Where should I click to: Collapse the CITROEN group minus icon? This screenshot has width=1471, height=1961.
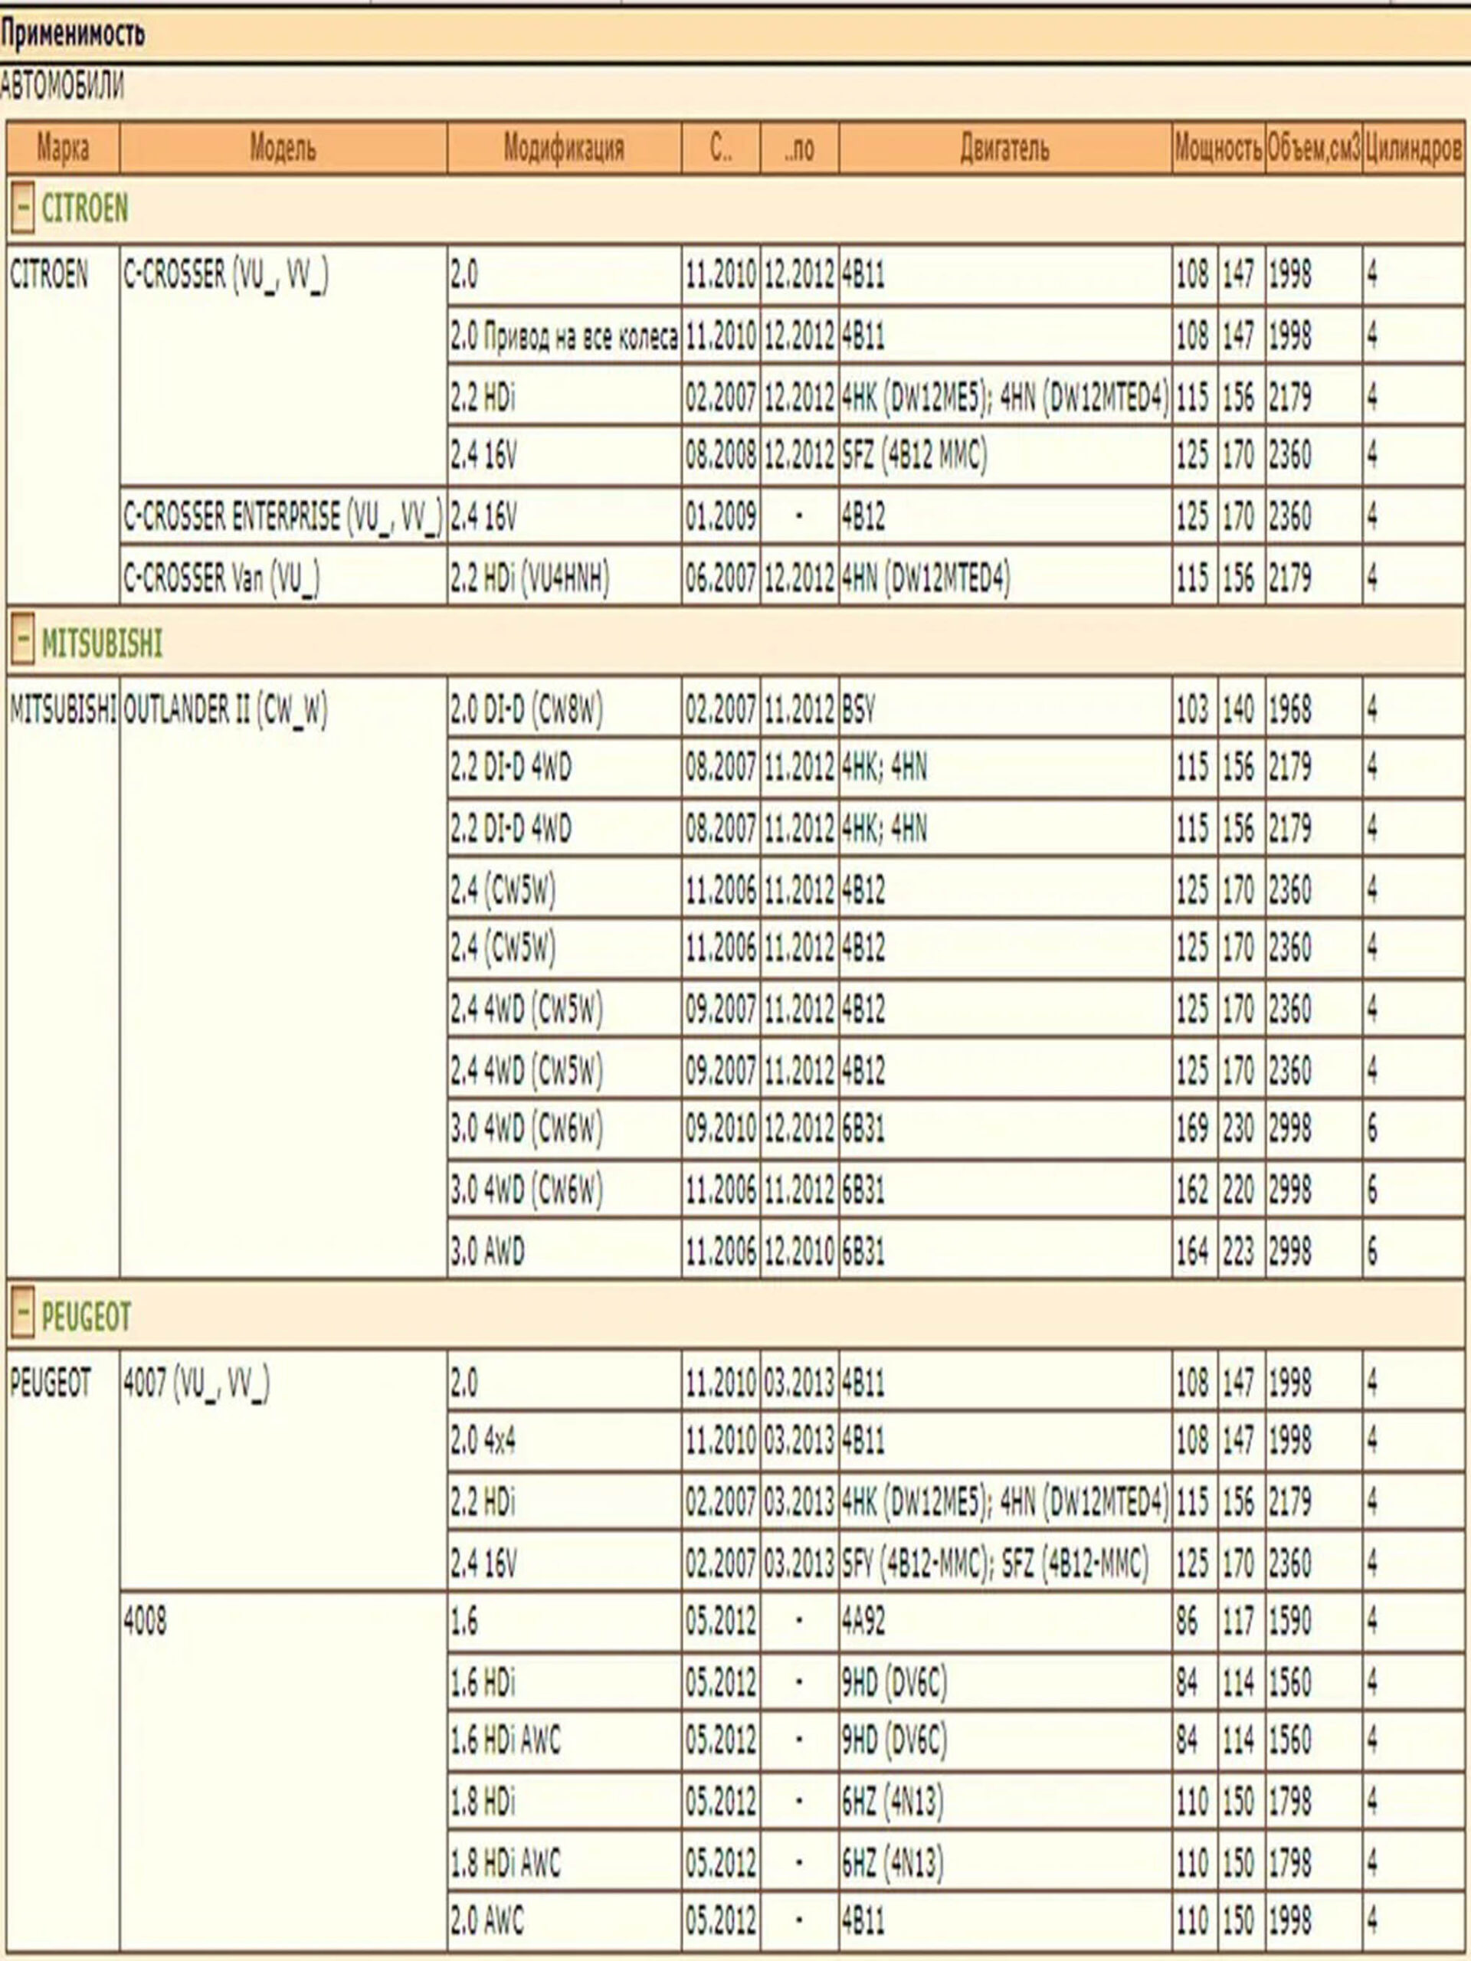pyautogui.click(x=22, y=209)
